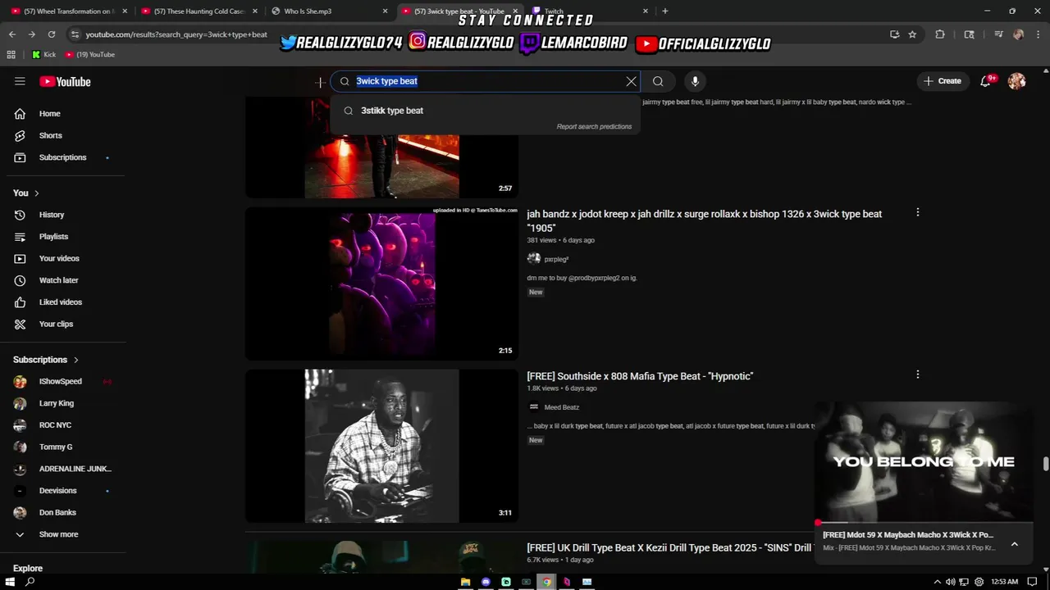
Task: Click the page vertical scrollbar thumb
Action: tap(1045, 464)
